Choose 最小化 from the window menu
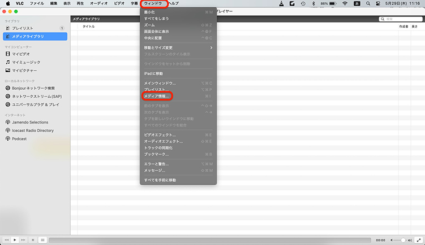425x245 pixels. (x=178, y=12)
